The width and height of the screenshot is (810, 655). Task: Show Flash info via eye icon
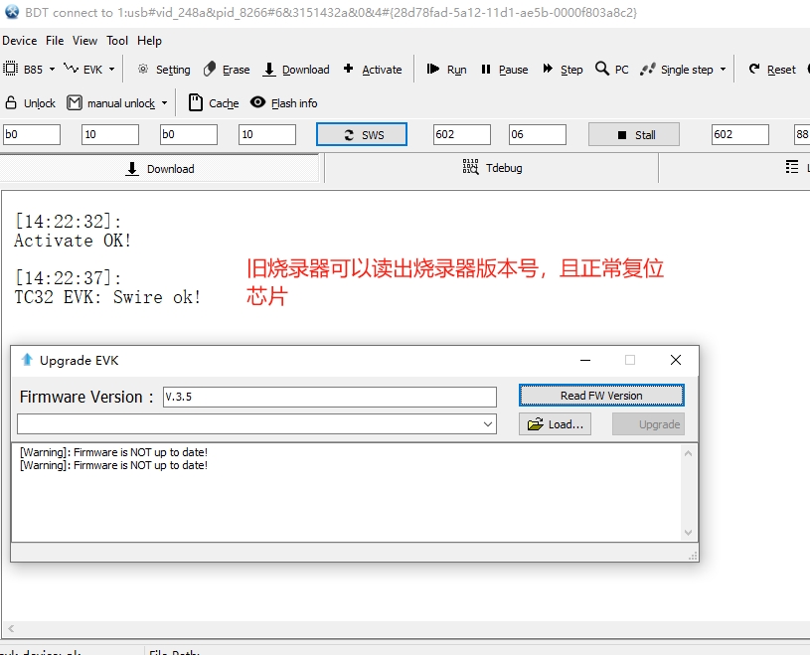[x=257, y=102]
